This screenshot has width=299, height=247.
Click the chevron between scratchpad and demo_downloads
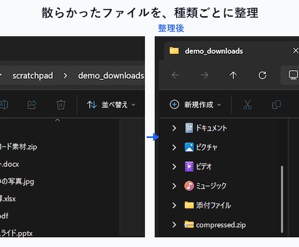tap(65, 76)
